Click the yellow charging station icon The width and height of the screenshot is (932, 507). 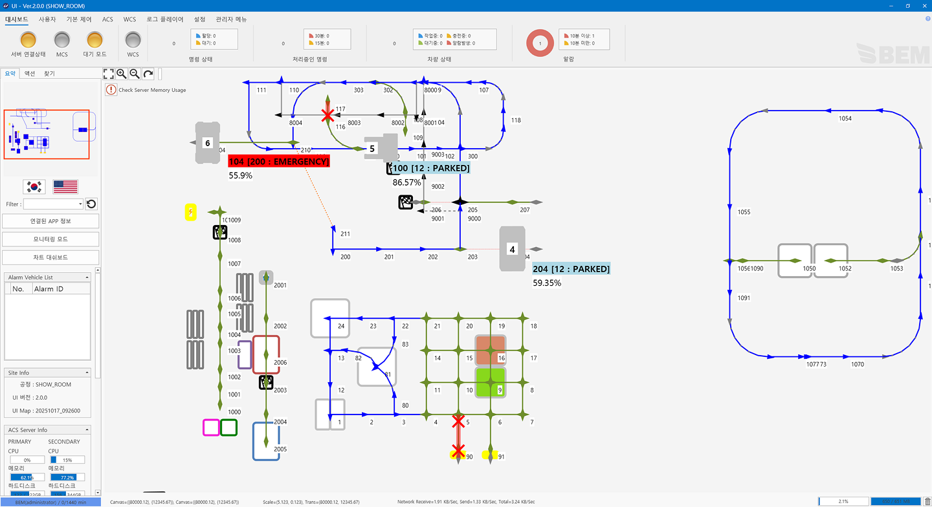[191, 212]
